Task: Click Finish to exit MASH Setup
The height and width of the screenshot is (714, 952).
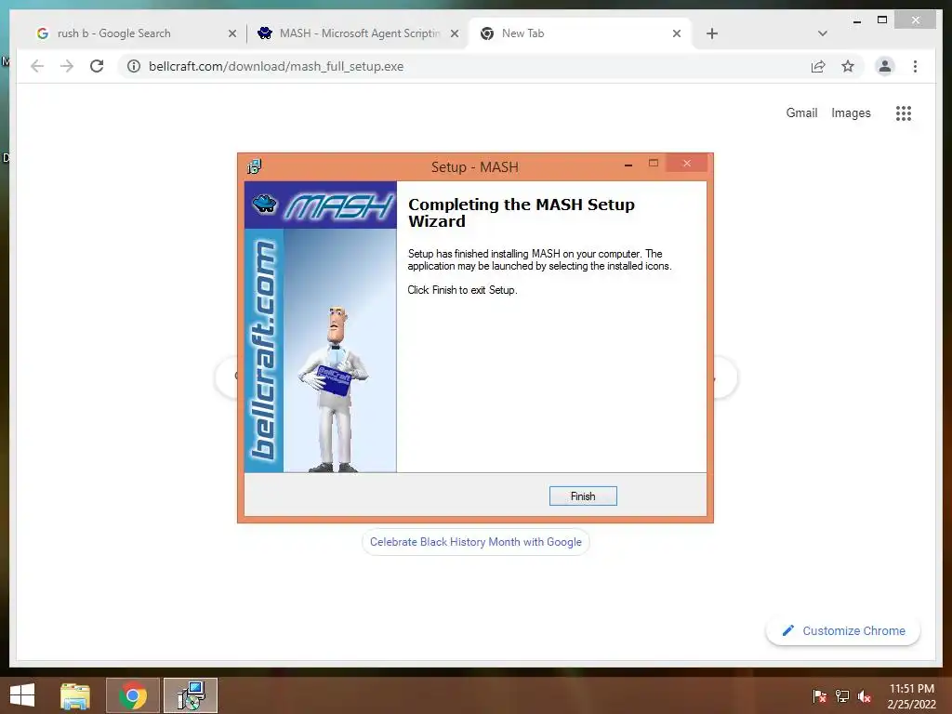Action: click(583, 496)
